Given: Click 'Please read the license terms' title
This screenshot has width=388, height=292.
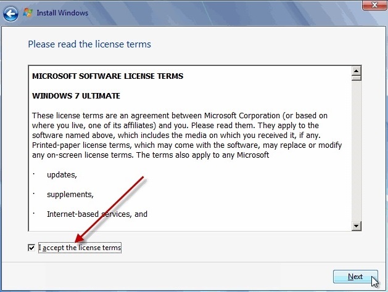Looking at the screenshot, I should (x=89, y=44).
